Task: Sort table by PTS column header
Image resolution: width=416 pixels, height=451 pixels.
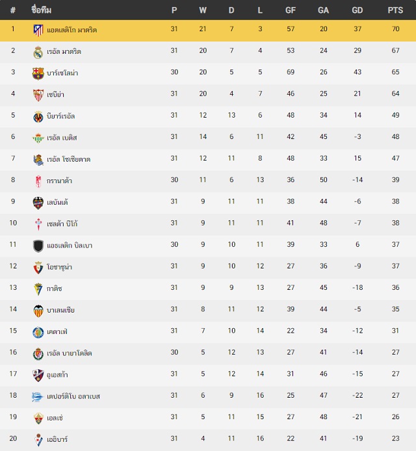Action: click(395, 10)
